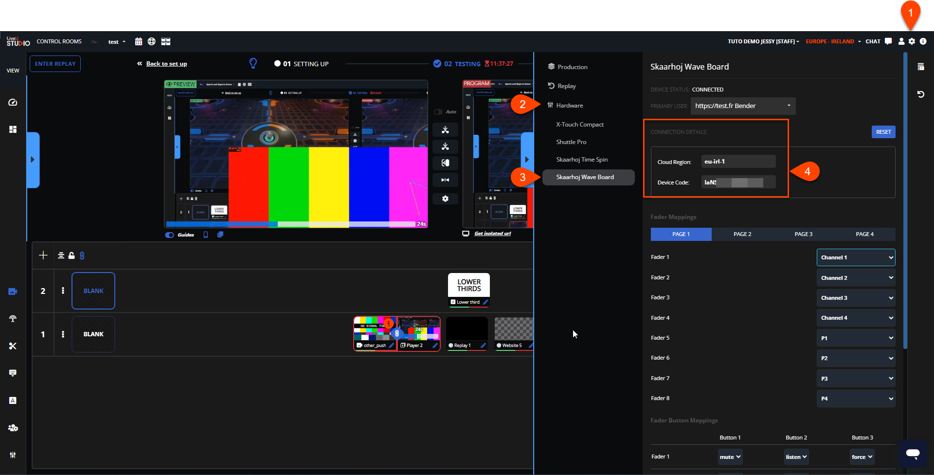Click the add layer plus icon
Screen dimensions: 934x475
43,256
